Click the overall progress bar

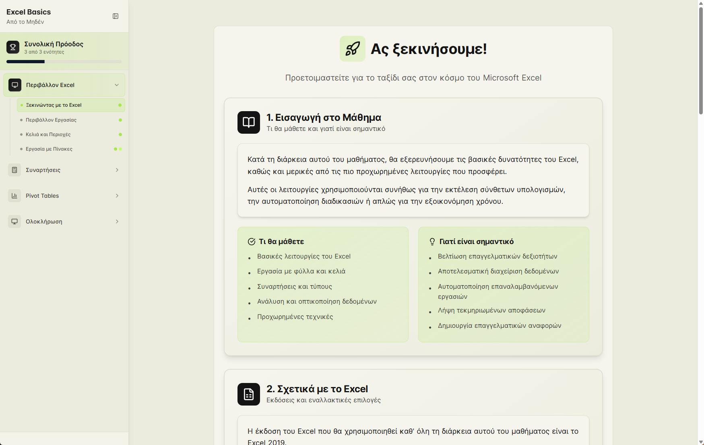tap(64, 62)
